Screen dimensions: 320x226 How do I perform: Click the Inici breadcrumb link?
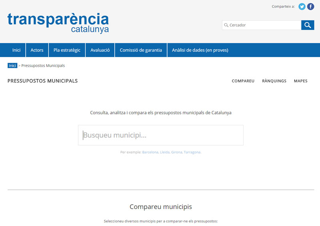(x=12, y=65)
